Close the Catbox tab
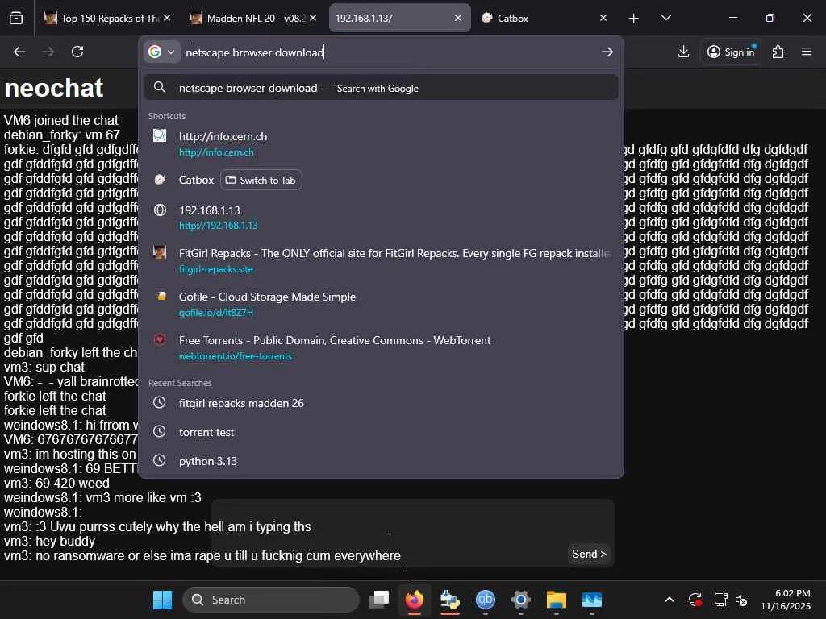Screen dimensions: 826x619 pyautogui.click(x=603, y=18)
